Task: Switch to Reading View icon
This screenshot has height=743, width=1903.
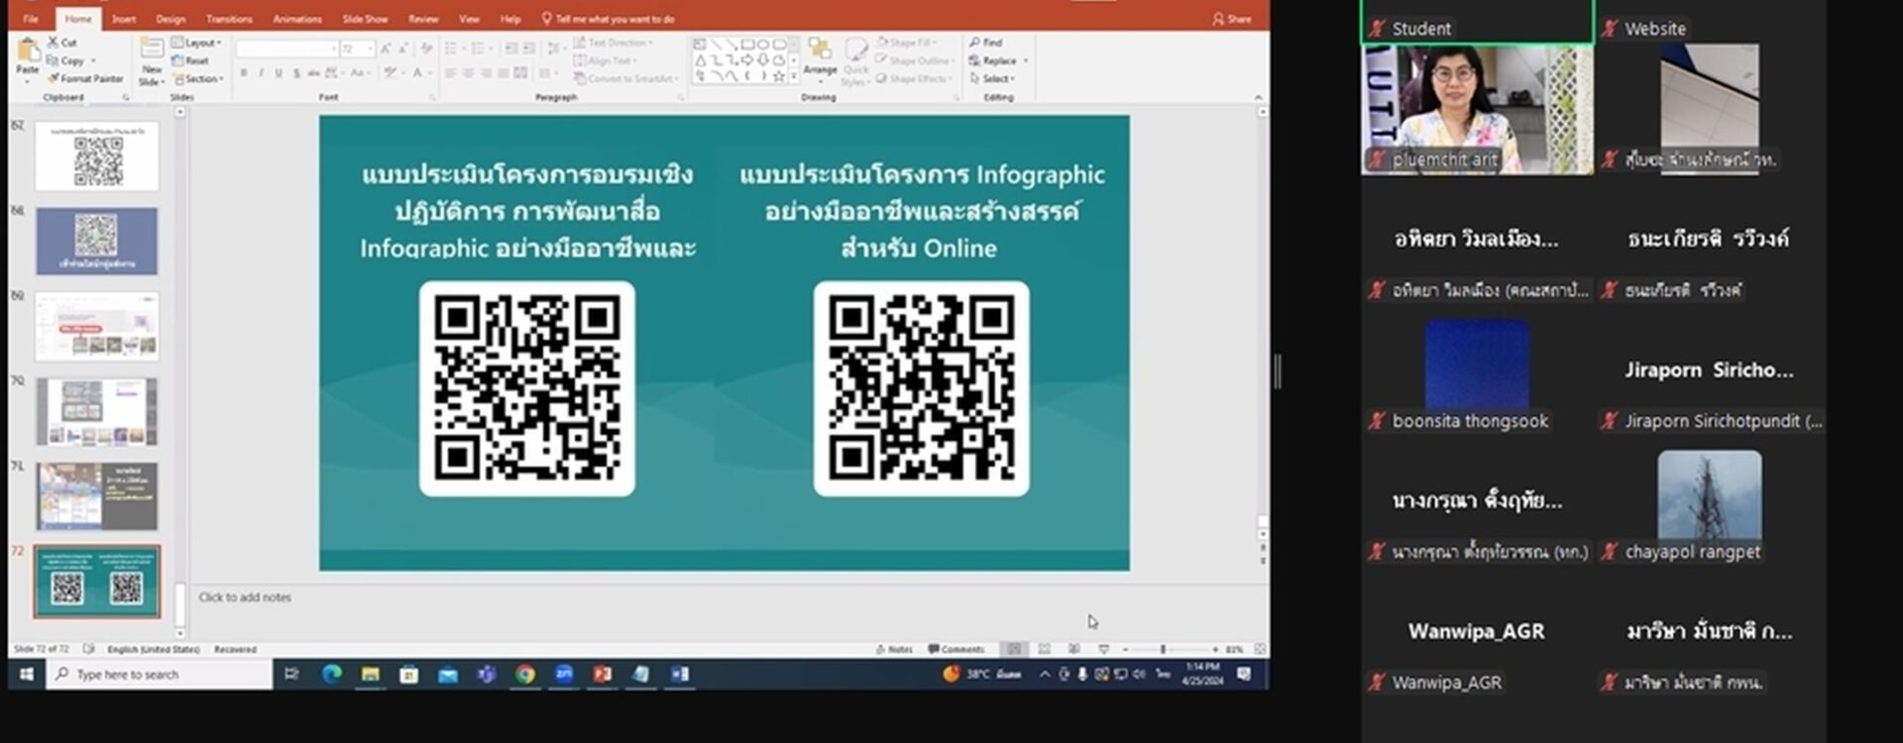Action: pyautogui.click(x=1073, y=650)
